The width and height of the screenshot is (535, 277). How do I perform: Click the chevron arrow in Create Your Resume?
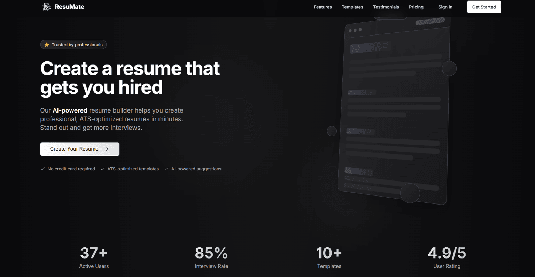coord(107,149)
